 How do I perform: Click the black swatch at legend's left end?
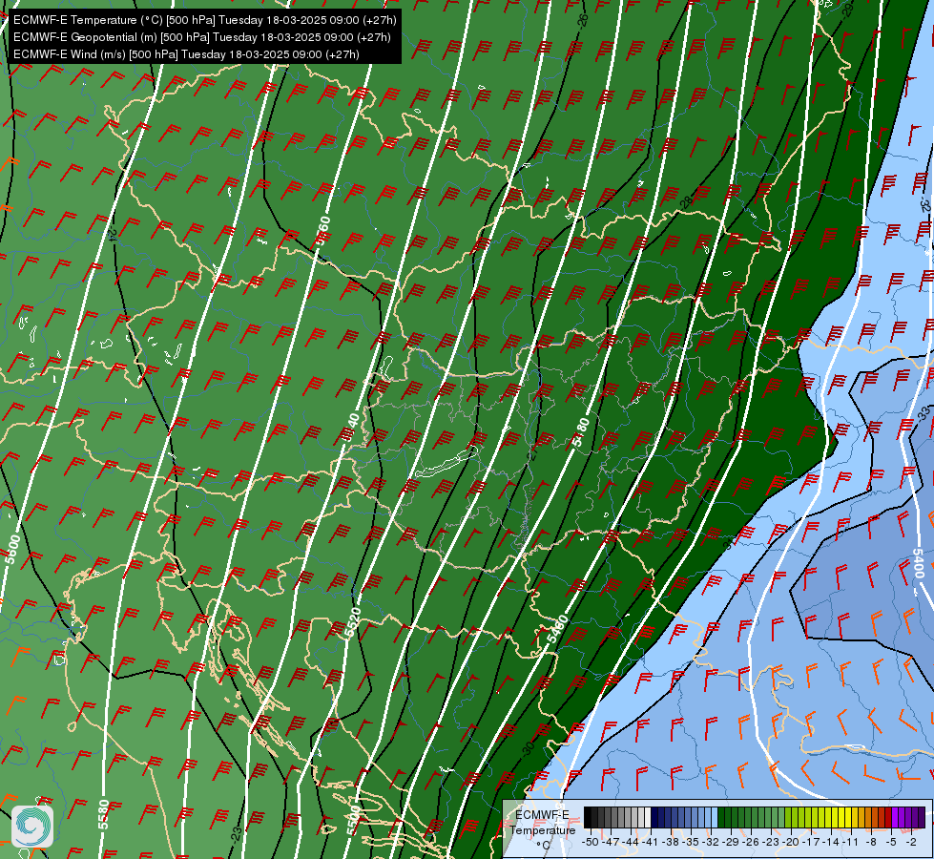[x=588, y=817]
